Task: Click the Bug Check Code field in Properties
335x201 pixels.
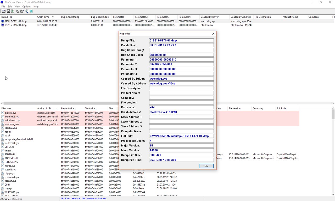Action: tap(181, 55)
